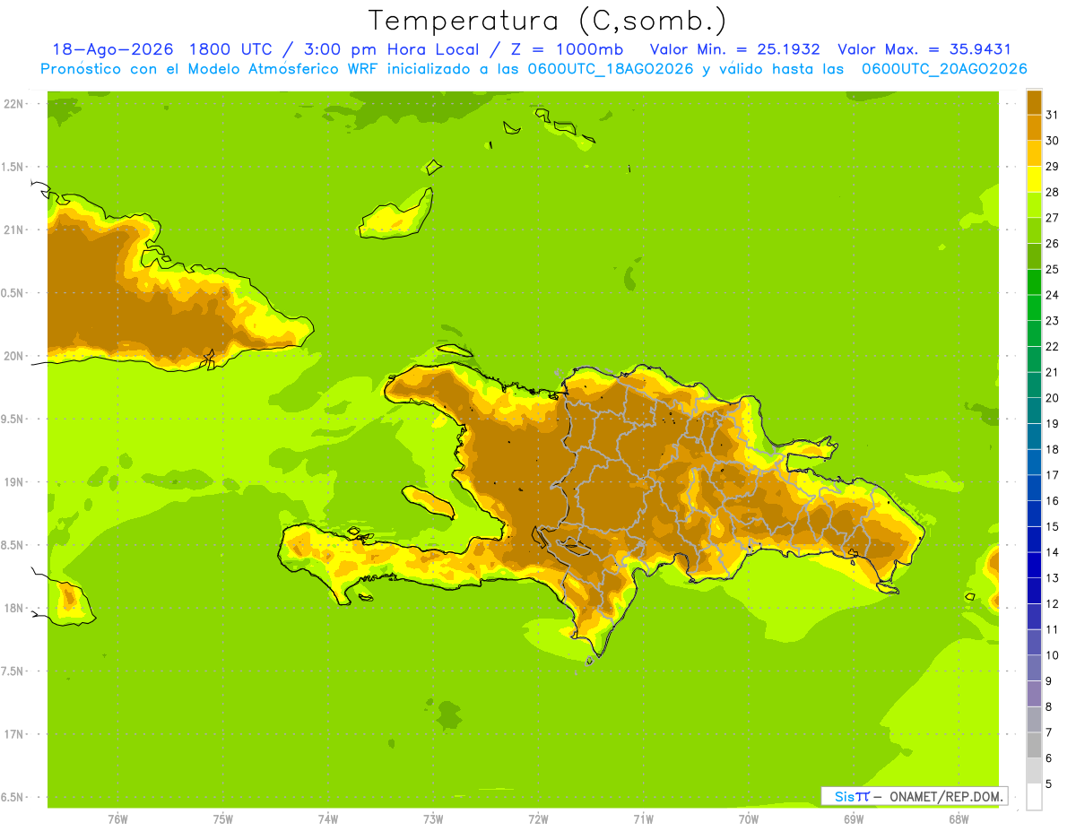The image size is (1076, 831).
Task: Click the legend value "23"
Action: coord(1052,321)
